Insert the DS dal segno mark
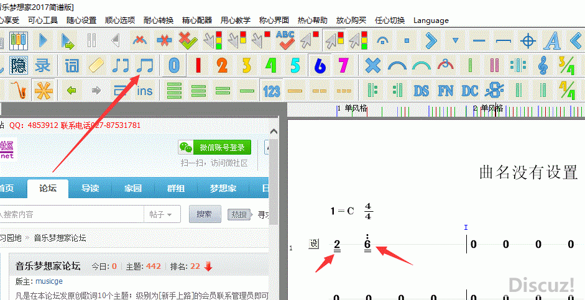This screenshot has height=300, width=585. coord(421,91)
